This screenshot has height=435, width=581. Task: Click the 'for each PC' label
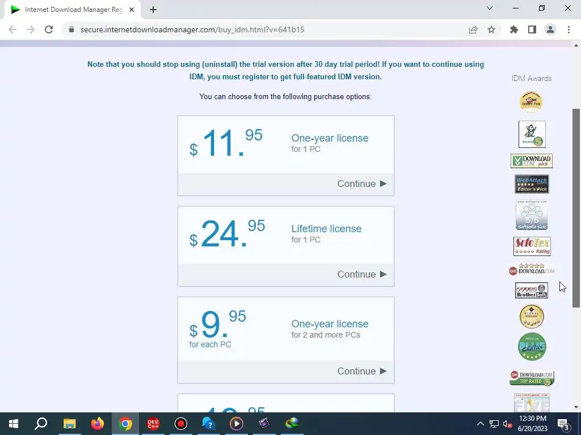(210, 344)
